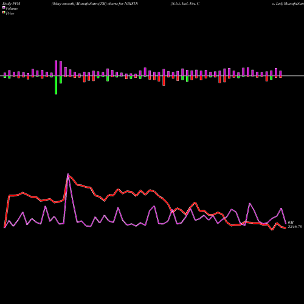Click the 'NBIFIN' chart title text
Image resolution: width=304 pixels, height=304 pixels.
click(x=131, y=4)
